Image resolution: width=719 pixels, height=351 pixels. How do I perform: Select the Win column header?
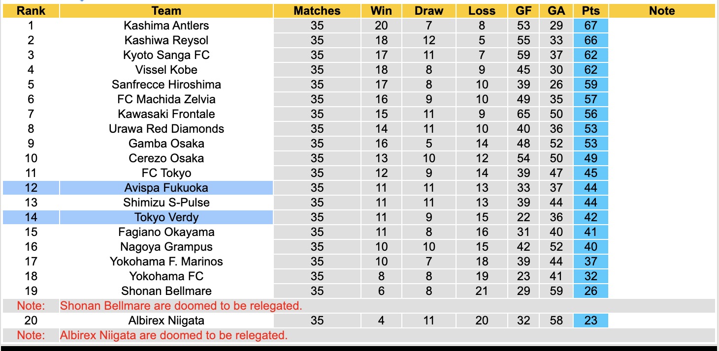click(381, 11)
